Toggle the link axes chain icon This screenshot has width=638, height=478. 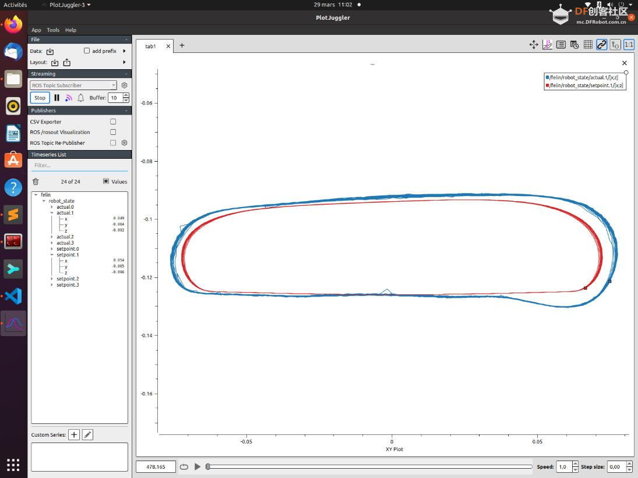601,45
